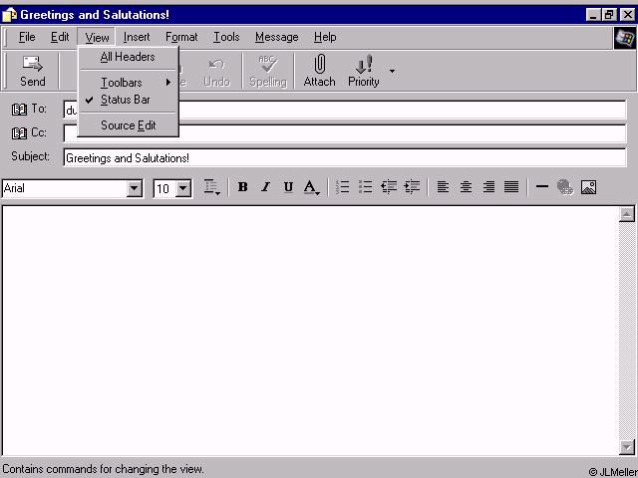Close the message window
The image size is (638, 478).
coord(627,15)
